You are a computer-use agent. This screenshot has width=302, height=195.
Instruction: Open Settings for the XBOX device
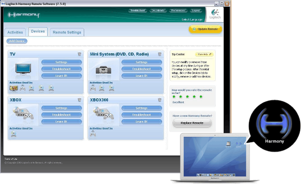tap(61, 108)
